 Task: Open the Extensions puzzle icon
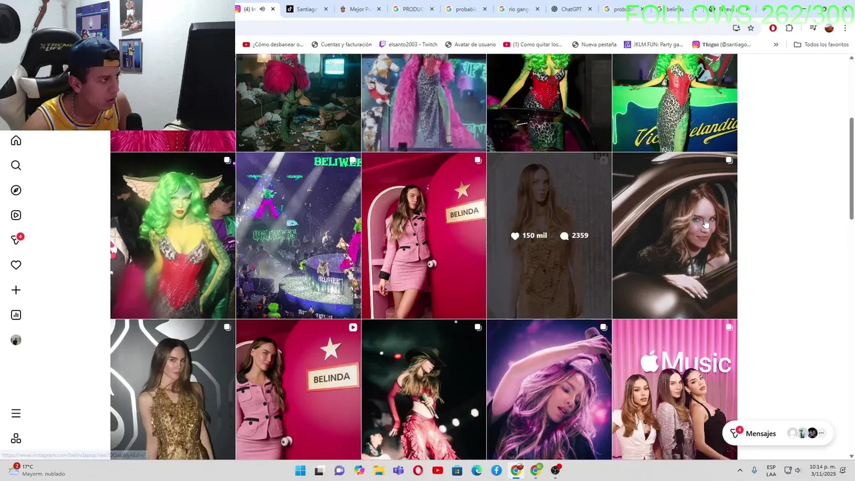[x=790, y=28]
